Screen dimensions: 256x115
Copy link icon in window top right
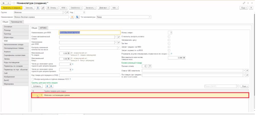(x=244, y=3)
